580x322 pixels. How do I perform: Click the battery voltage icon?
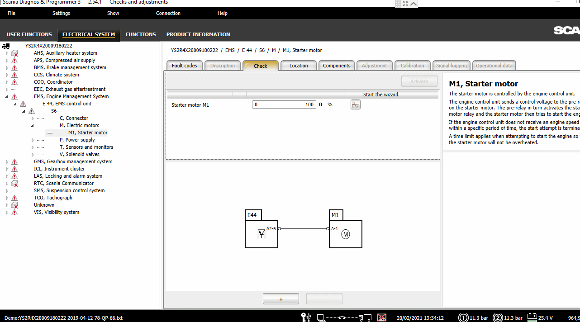[532, 317]
